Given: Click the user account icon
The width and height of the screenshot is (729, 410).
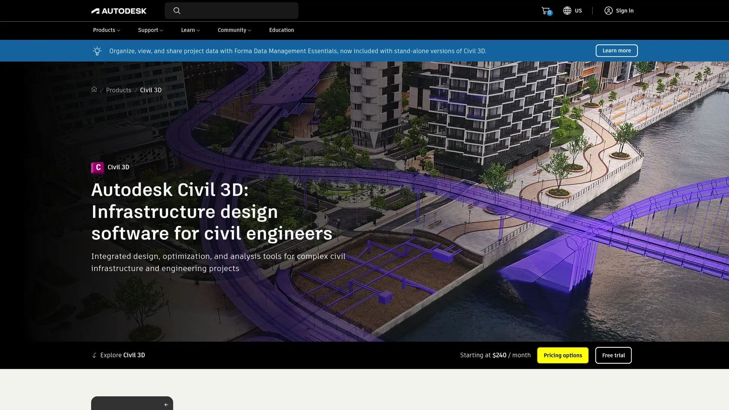Looking at the screenshot, I should pyautogui.click(x=609, y=11).
